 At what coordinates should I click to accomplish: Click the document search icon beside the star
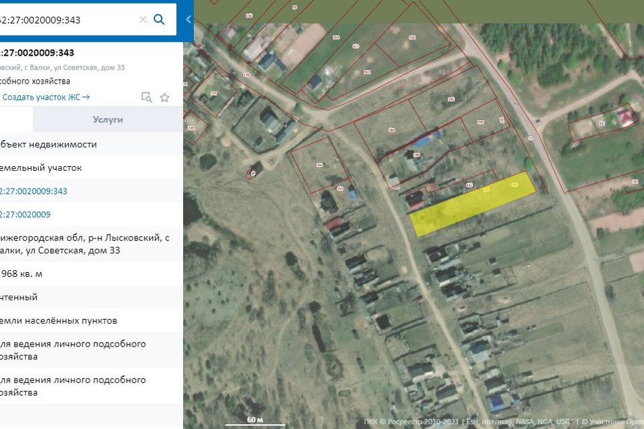tap(146, 97)
